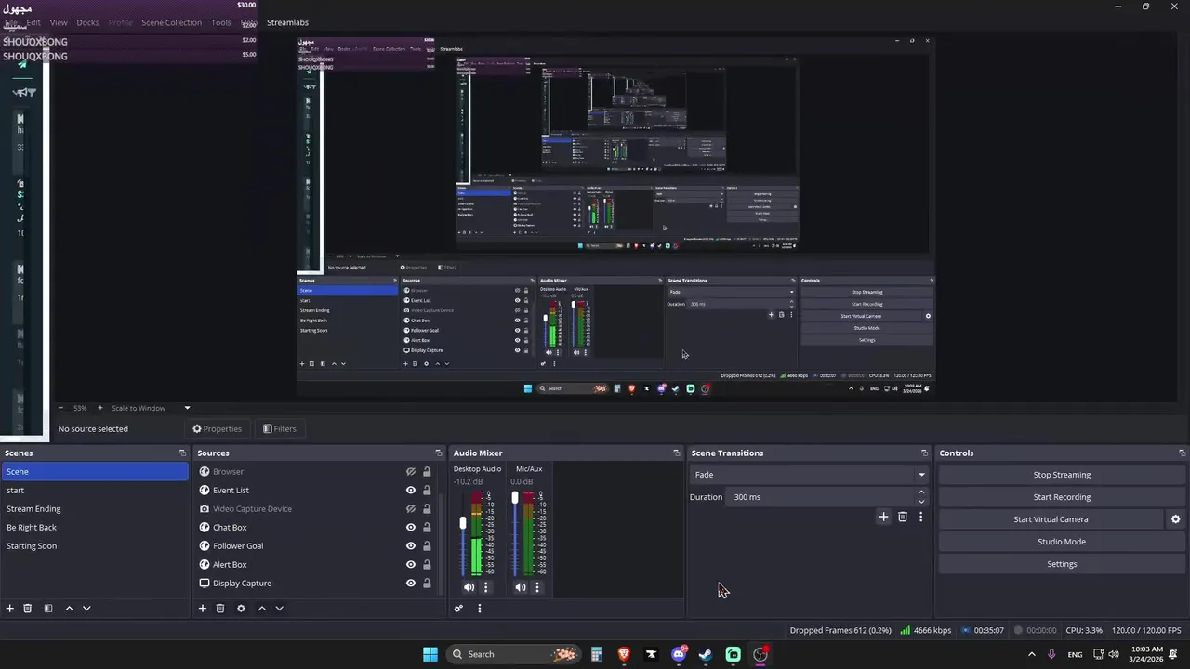Toggle the Chat Box source lock
Viewport: 1190px width, 669px height.
point(427,528)
